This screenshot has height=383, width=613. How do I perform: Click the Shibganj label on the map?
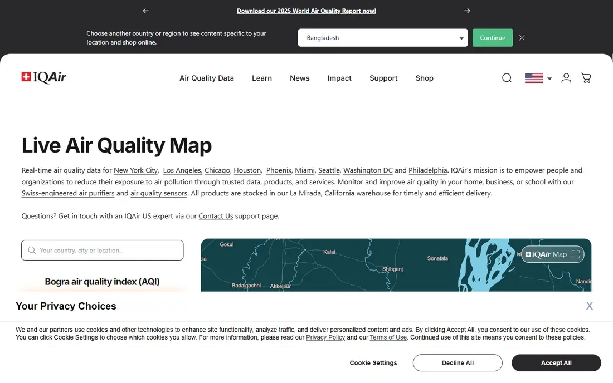pos(392,269)
